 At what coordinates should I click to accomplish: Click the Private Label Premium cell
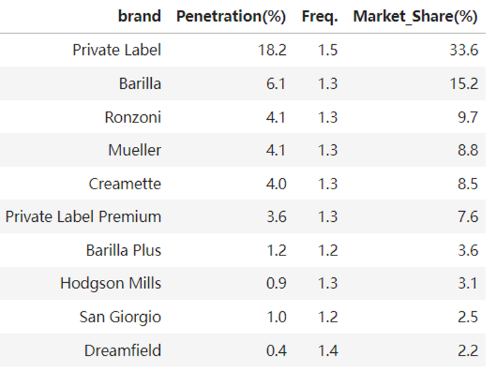pos(83,217)
